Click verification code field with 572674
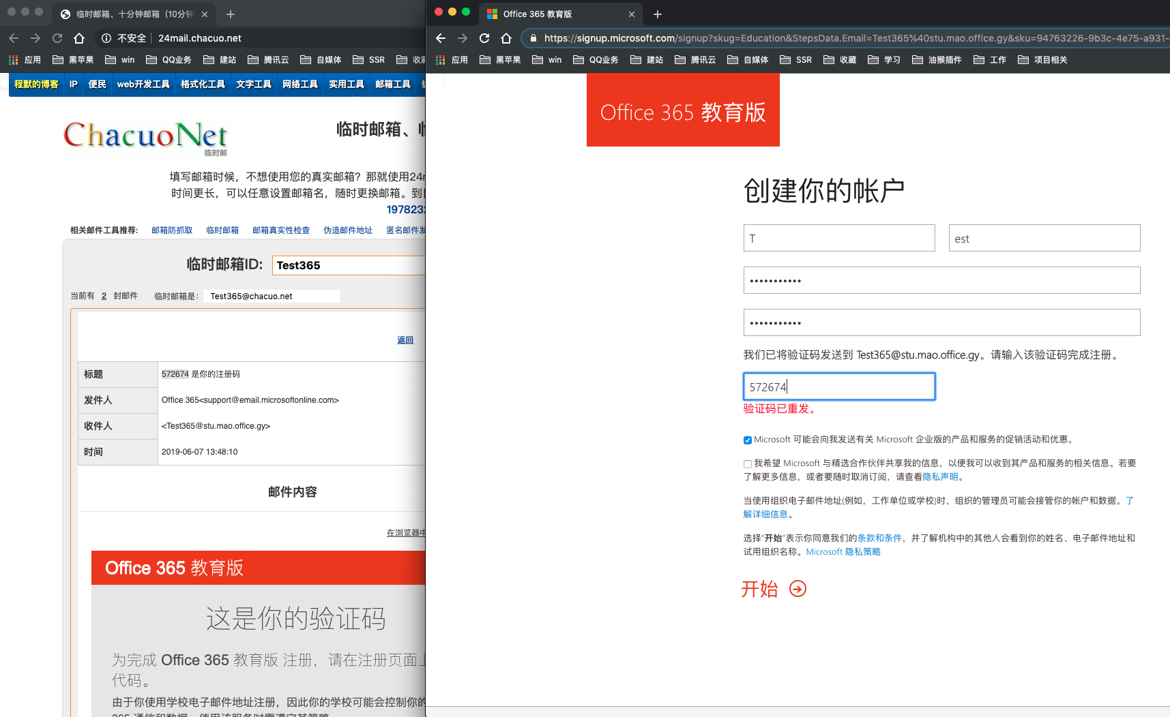Screen dimensions: 1170x717 click(x=839, y=386)
